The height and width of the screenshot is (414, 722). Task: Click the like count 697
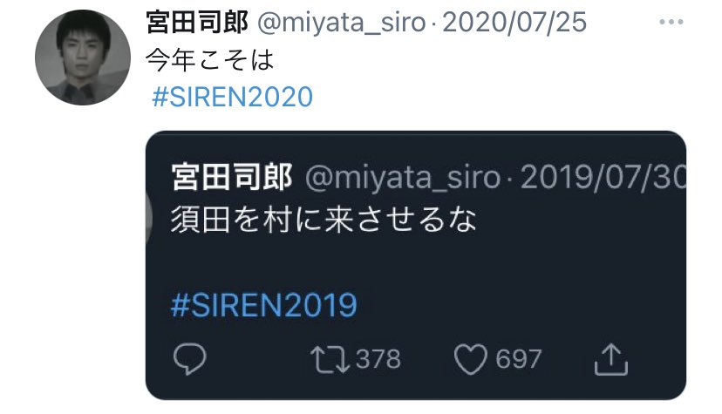519,359
